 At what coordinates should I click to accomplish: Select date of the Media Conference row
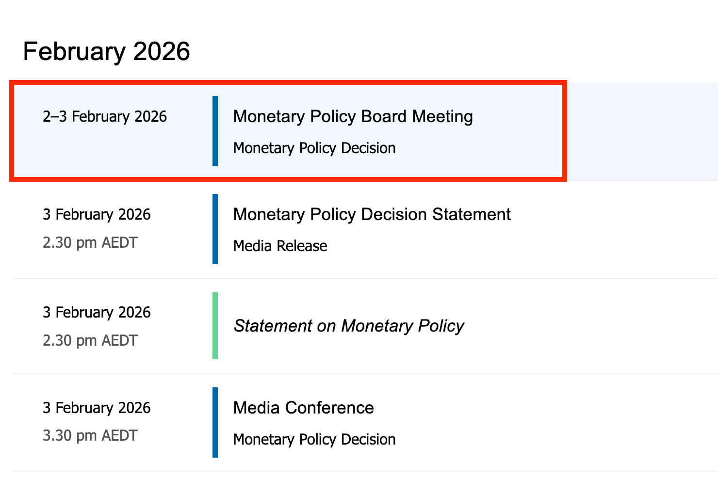[97, 408]
